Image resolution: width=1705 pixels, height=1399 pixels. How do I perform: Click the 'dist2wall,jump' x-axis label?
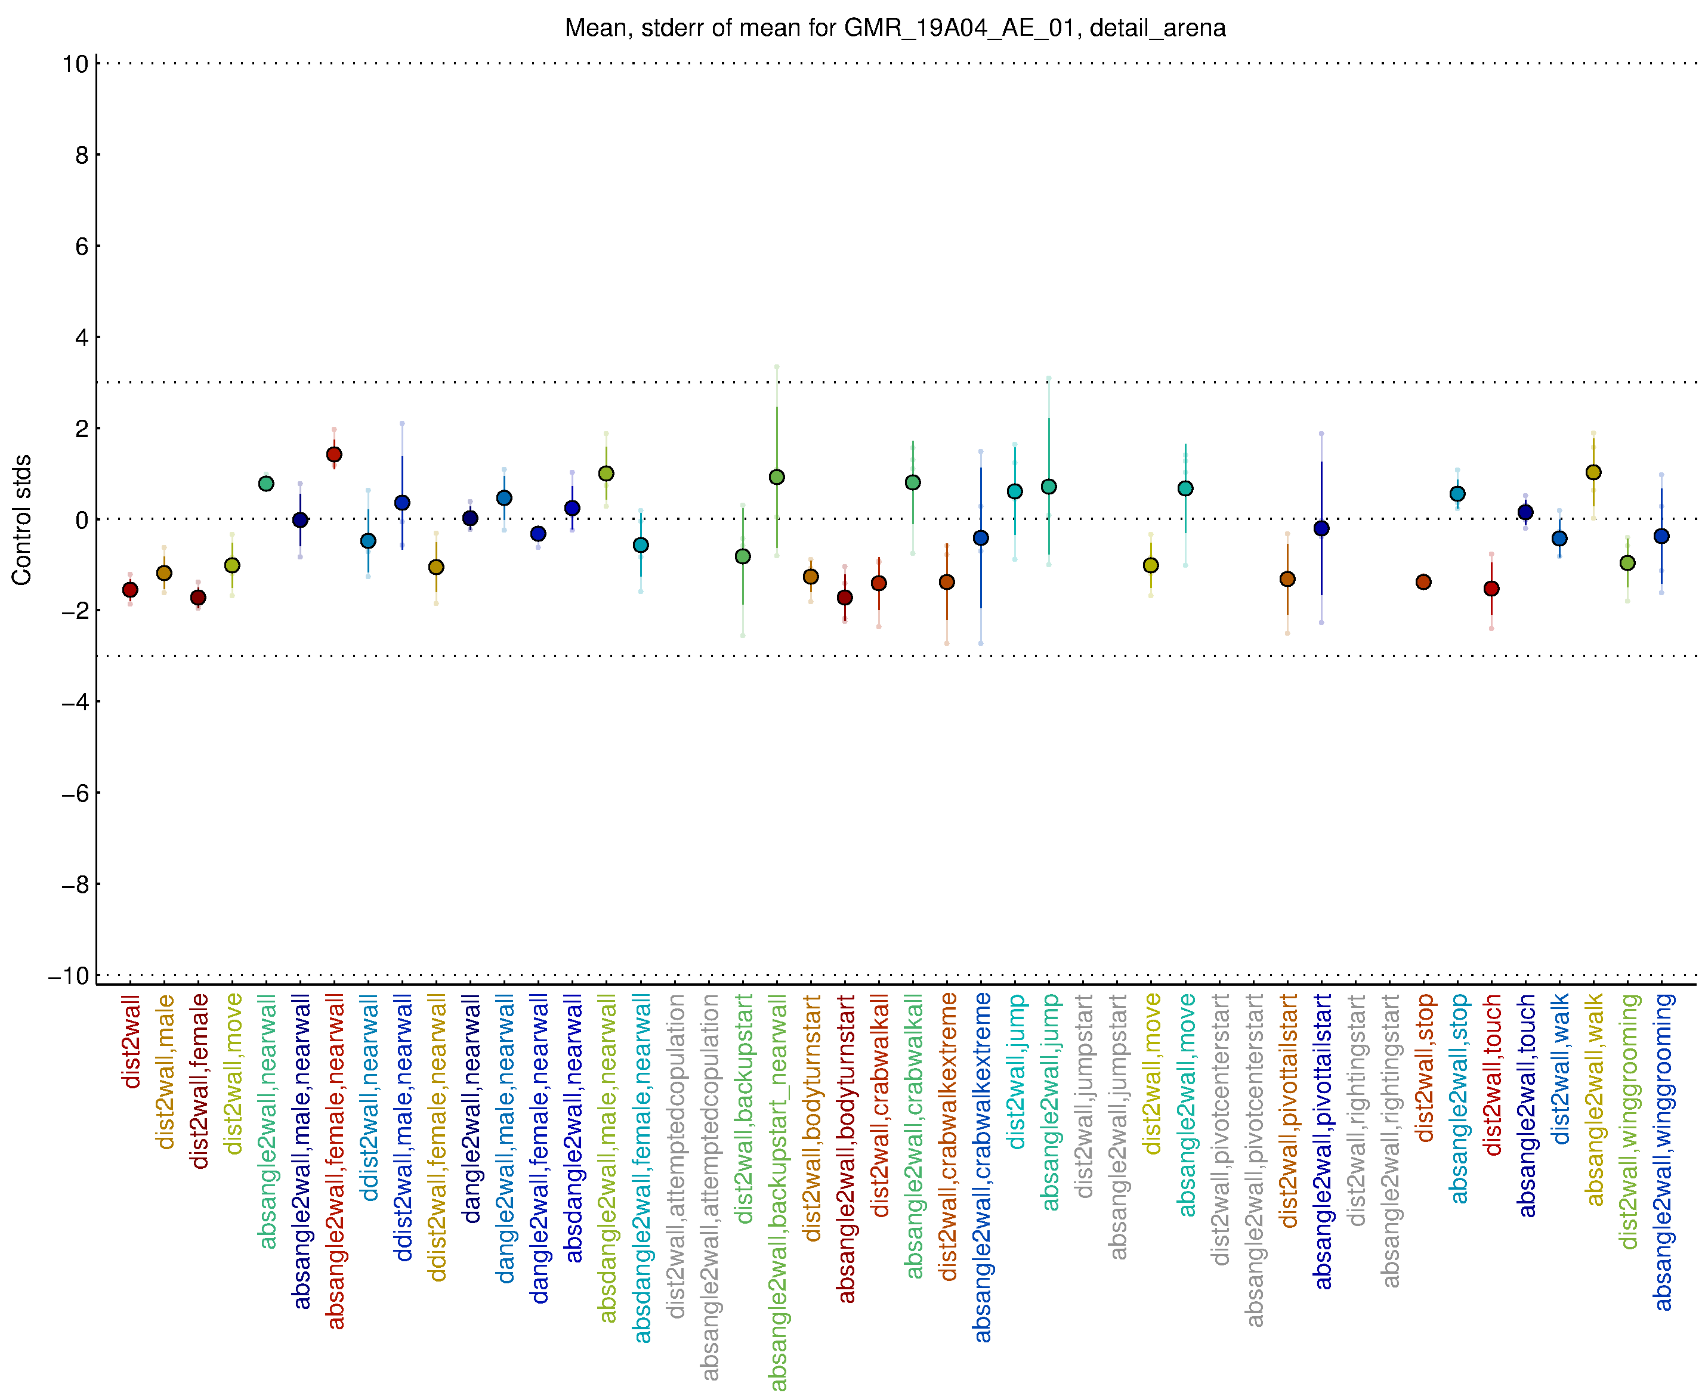pyautogui.click(x=1015, y=1072)
